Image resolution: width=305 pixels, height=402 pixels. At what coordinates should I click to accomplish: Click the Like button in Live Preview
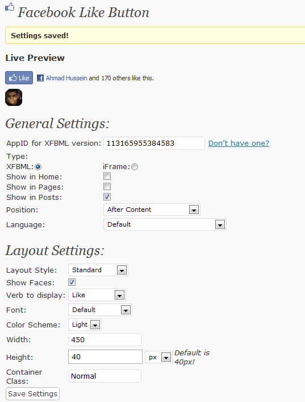point(19,77)
